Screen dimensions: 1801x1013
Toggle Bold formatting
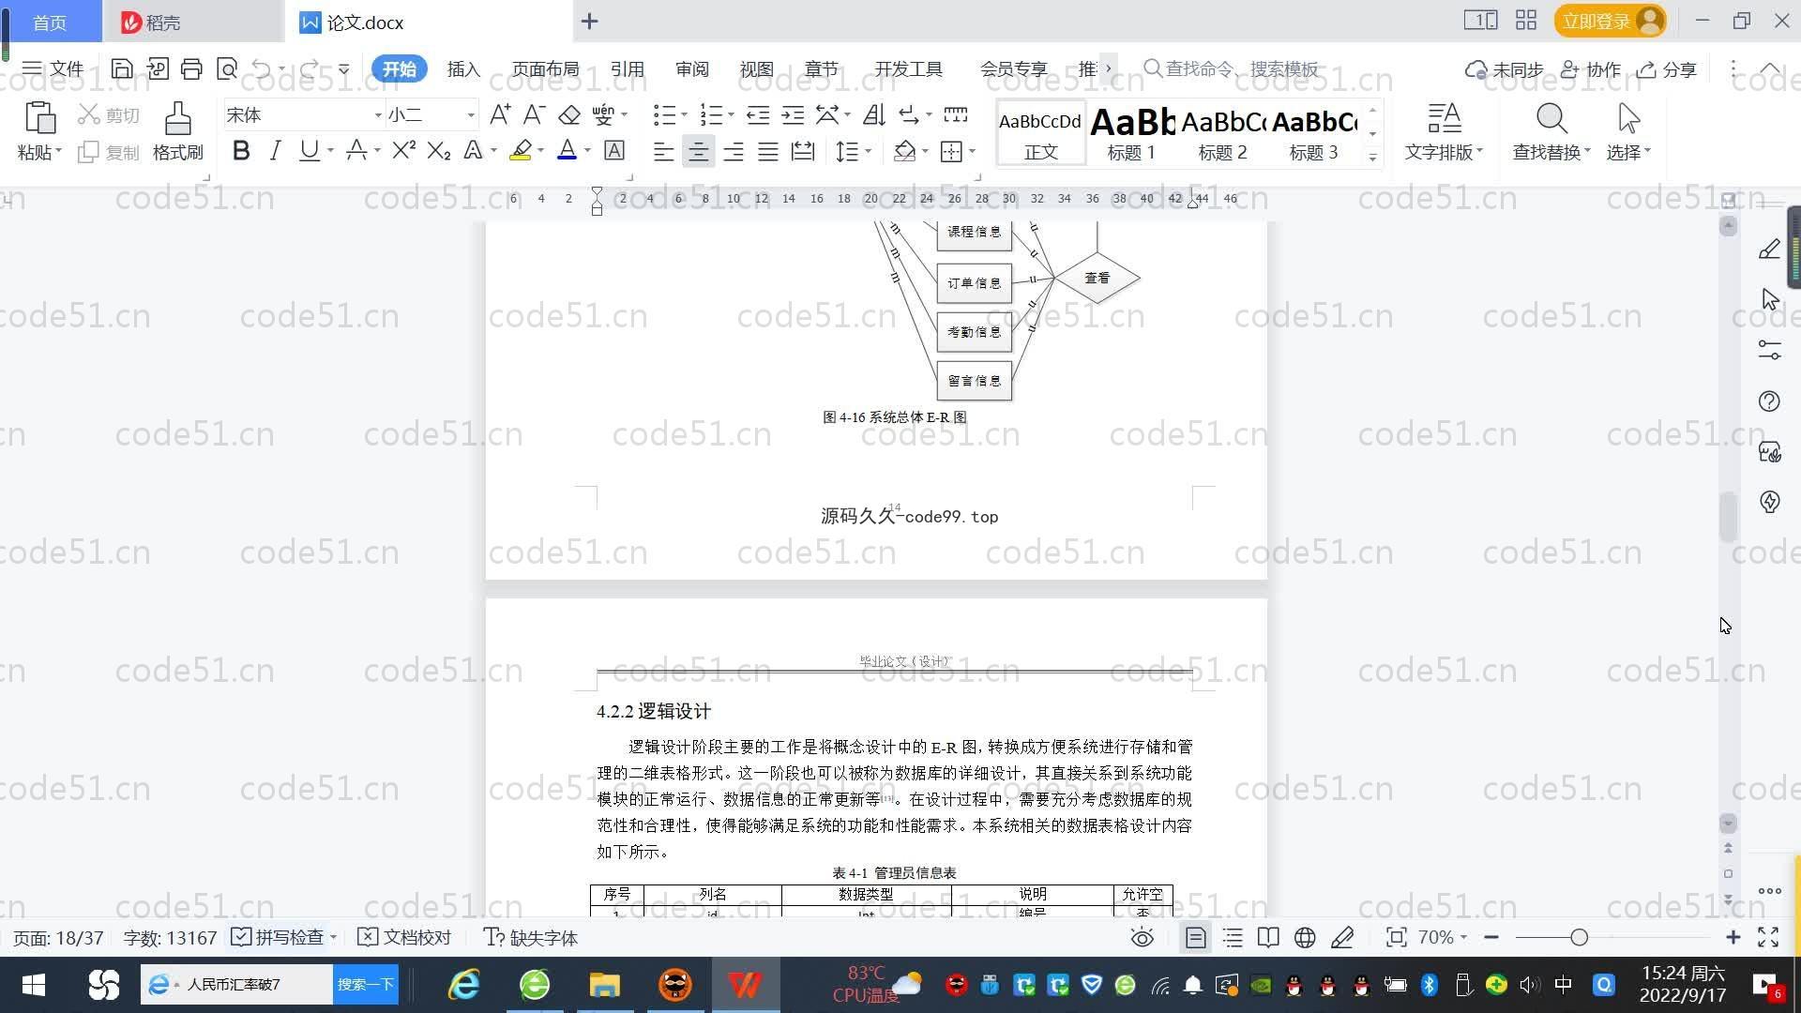[x=241, y=151]
